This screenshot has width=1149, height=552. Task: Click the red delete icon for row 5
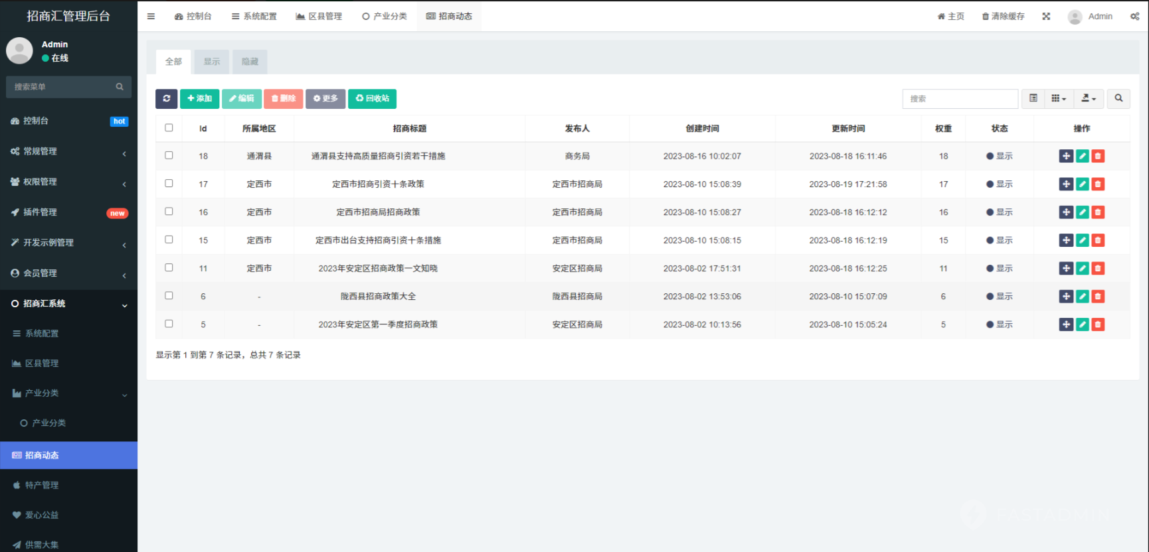point(1098,324)
